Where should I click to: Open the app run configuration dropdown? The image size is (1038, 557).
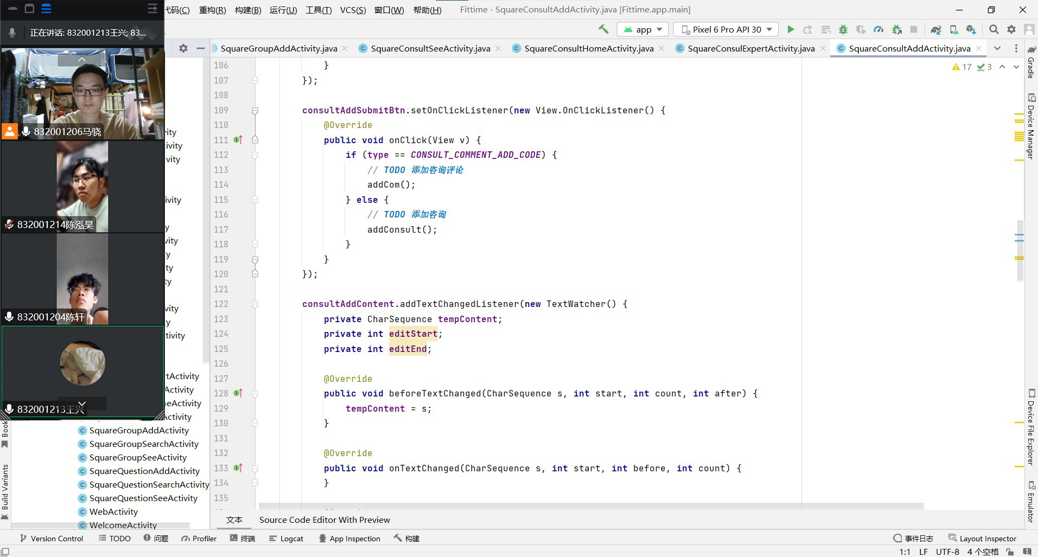644,29
